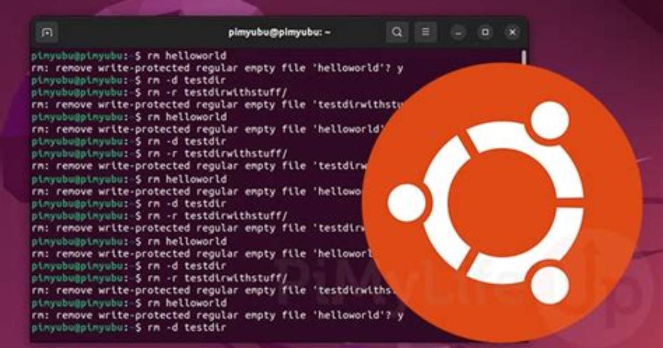The height and width of the screenshot is (348, 663).
Task: Click the topmost 'rm helloworld' command line
Action: 129,56
